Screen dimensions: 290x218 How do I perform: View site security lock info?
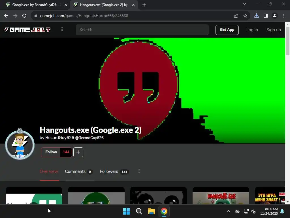coord(36,16)
